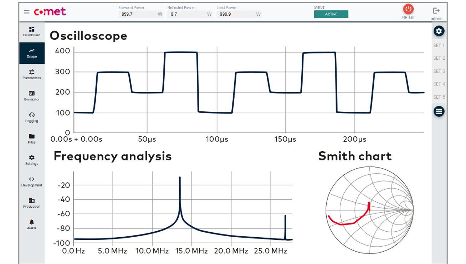Open Files from the sidebar
Image resolution: width=466 pixels, height=264 pixels.
click(32, 139)
